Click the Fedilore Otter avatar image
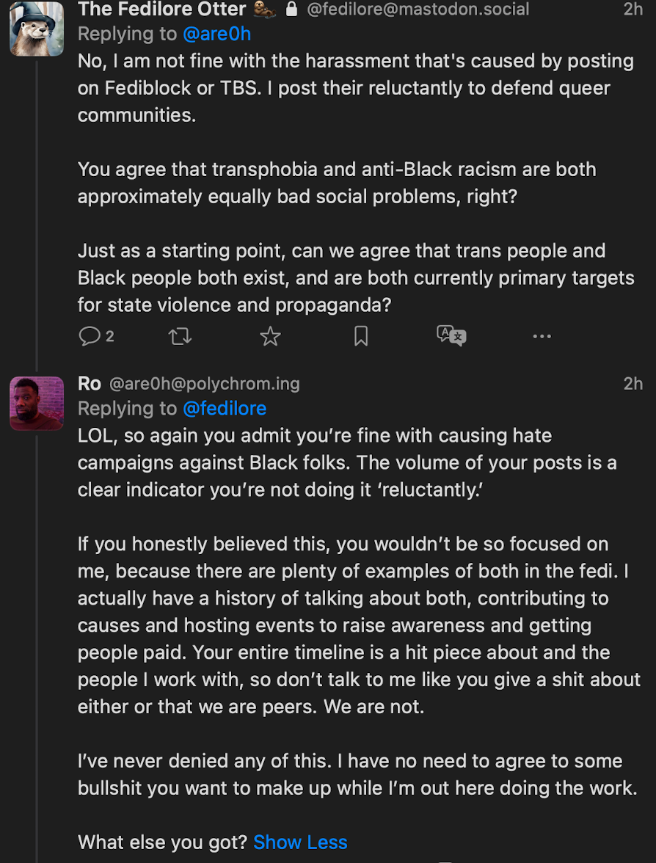656x863 pixels. 36,30
